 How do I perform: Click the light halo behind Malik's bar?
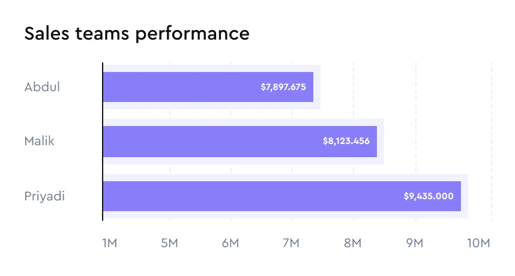(381, 142)
